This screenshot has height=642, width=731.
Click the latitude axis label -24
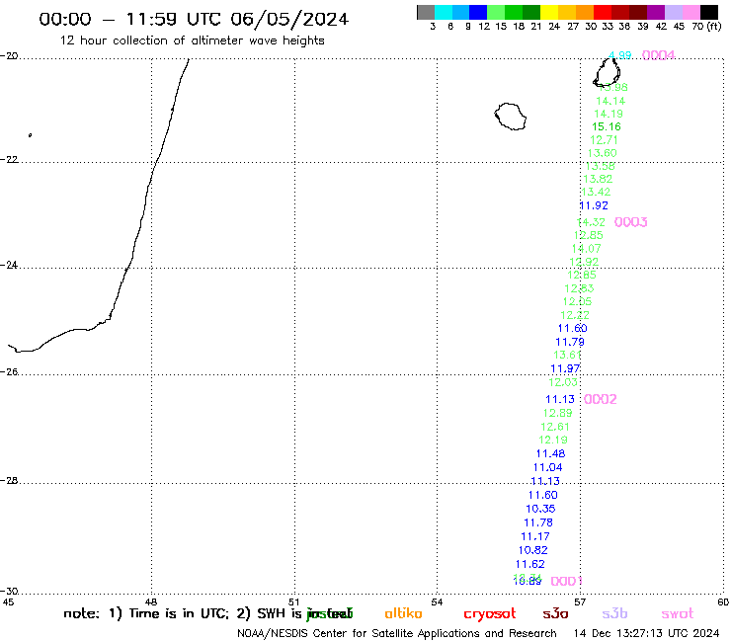[x=9, y=265]
